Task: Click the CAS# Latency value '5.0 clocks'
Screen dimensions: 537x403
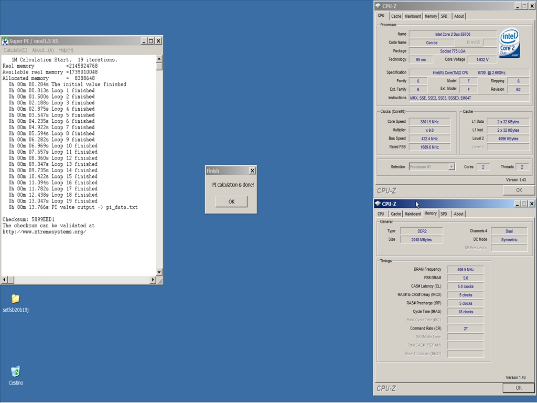Action: 466,287
